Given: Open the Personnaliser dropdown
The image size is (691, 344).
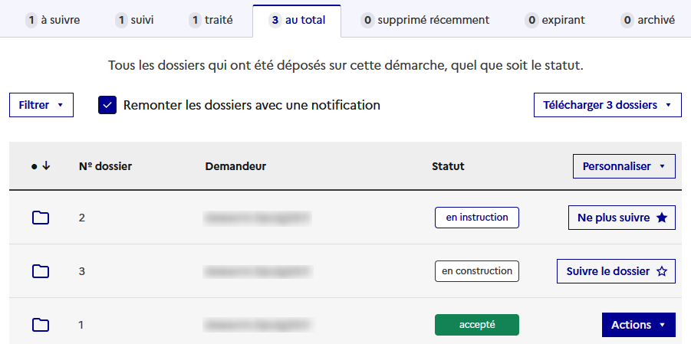Looking at the screenshot, I should pyautogui.click(x=624, y=166).
